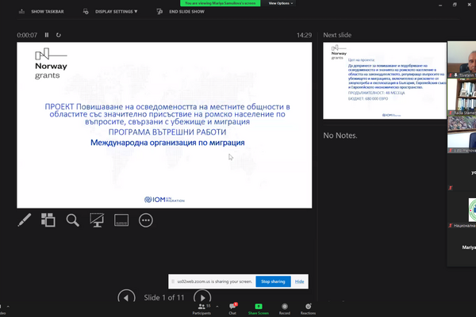Screen dimensions: 476x317
Task: Pause the slide show timer
Action: (47, 35)
